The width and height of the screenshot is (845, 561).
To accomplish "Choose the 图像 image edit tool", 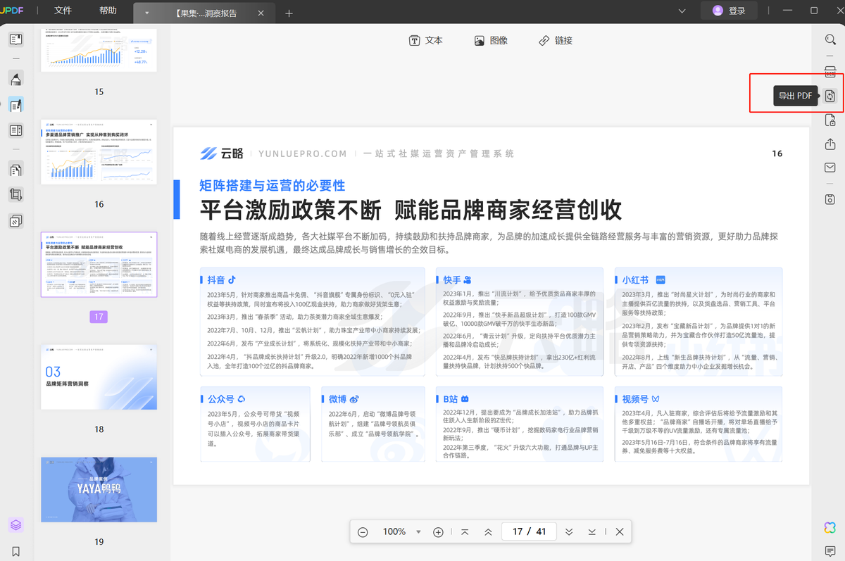I will [x=491, y=41].
